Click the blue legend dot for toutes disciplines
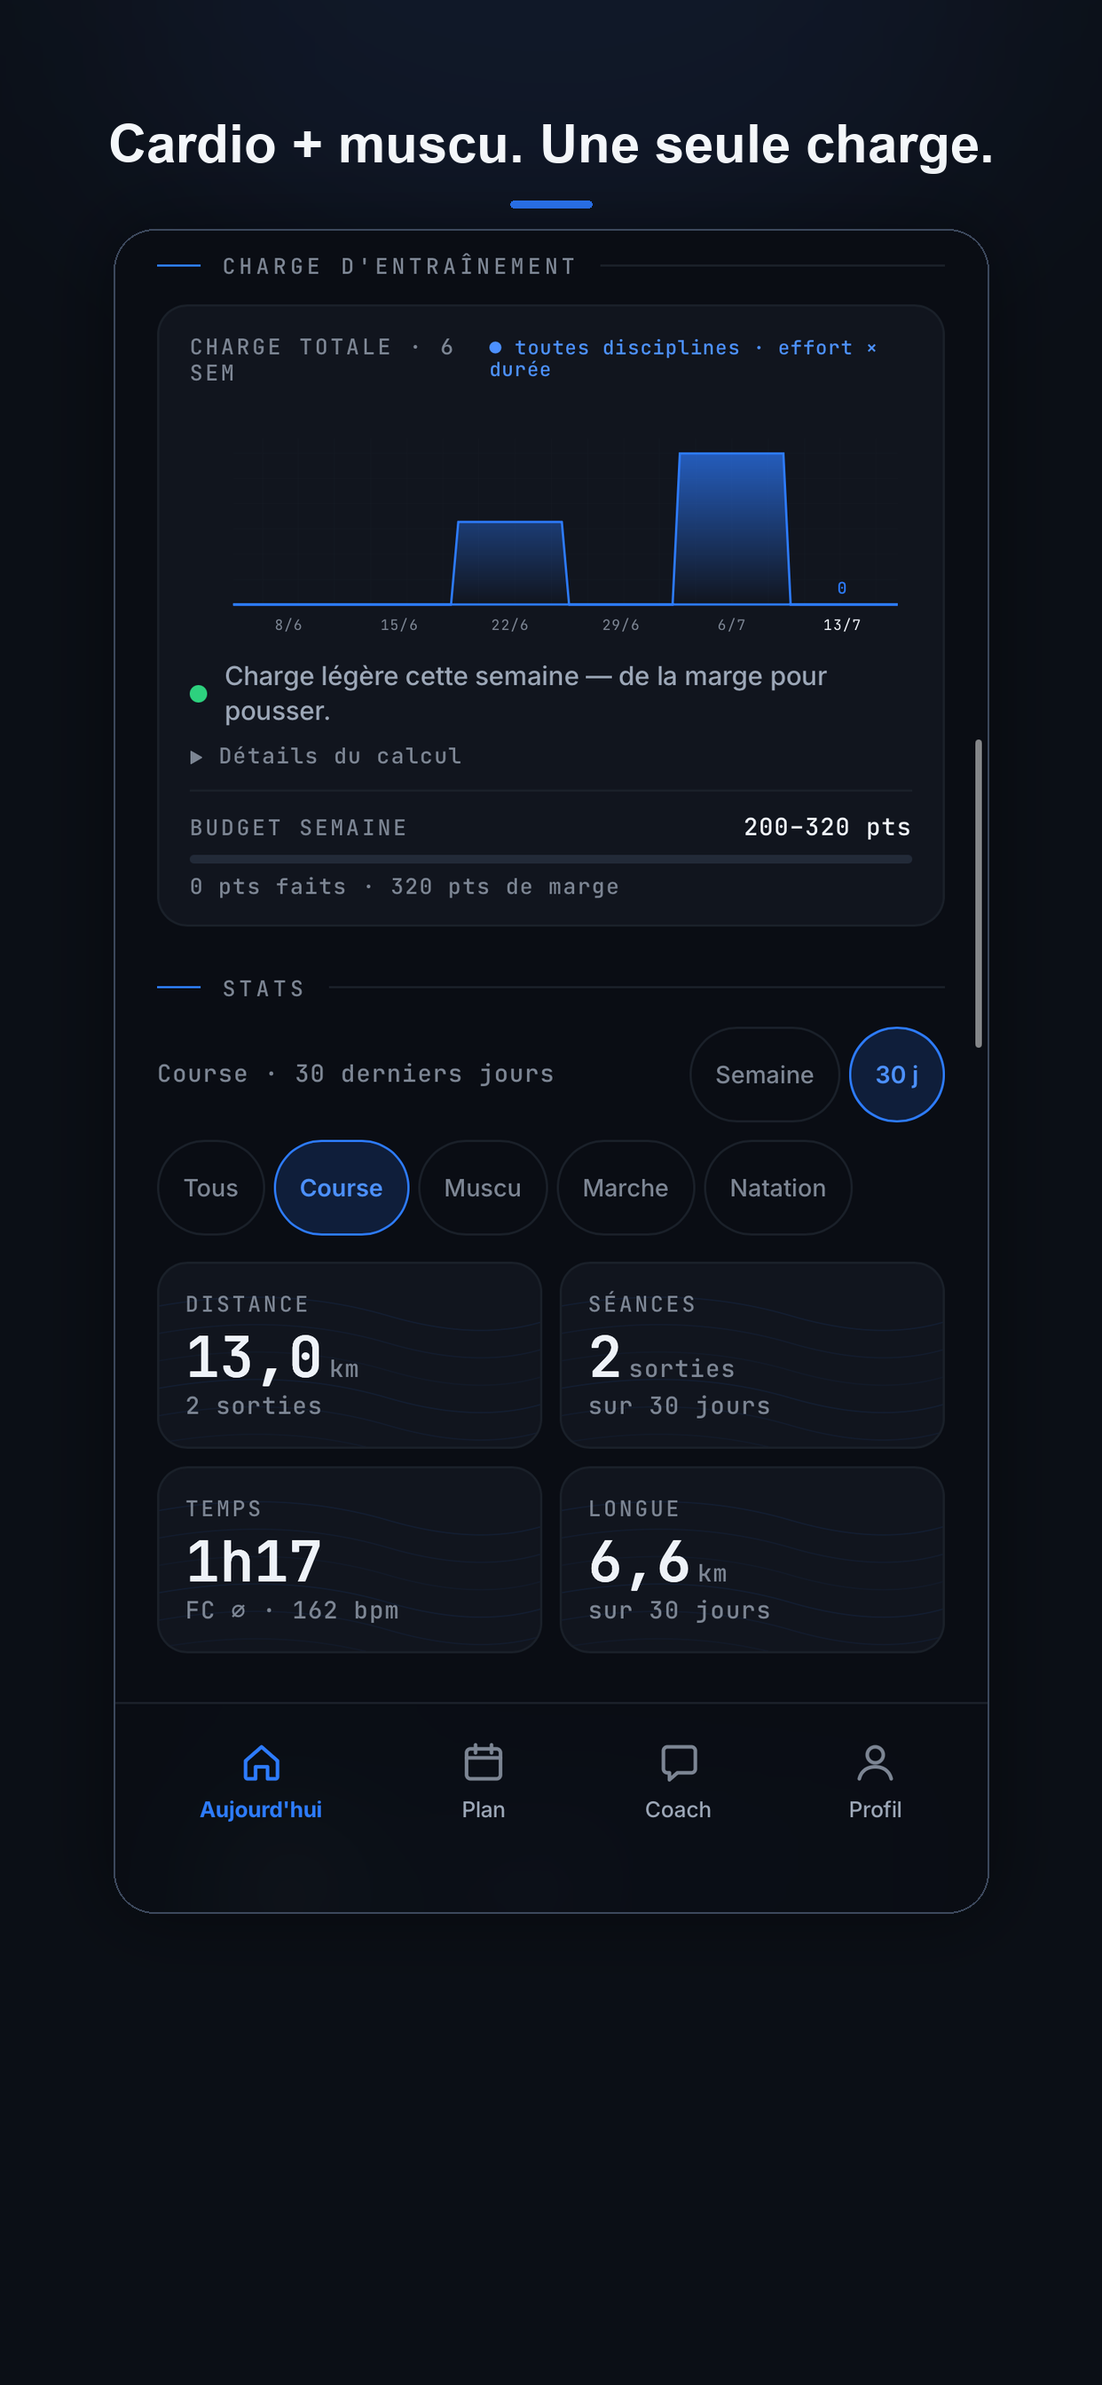This screenshot has width=1102, height=2385. click(495, 347)
